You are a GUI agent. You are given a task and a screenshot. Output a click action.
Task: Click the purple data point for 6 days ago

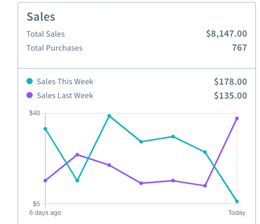coord(45,181)
